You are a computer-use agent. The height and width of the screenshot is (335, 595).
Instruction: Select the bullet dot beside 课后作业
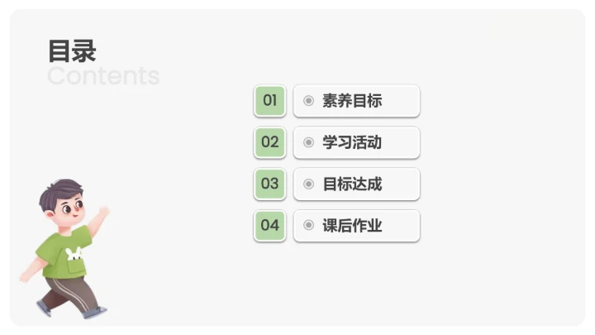tap(308, 225)
